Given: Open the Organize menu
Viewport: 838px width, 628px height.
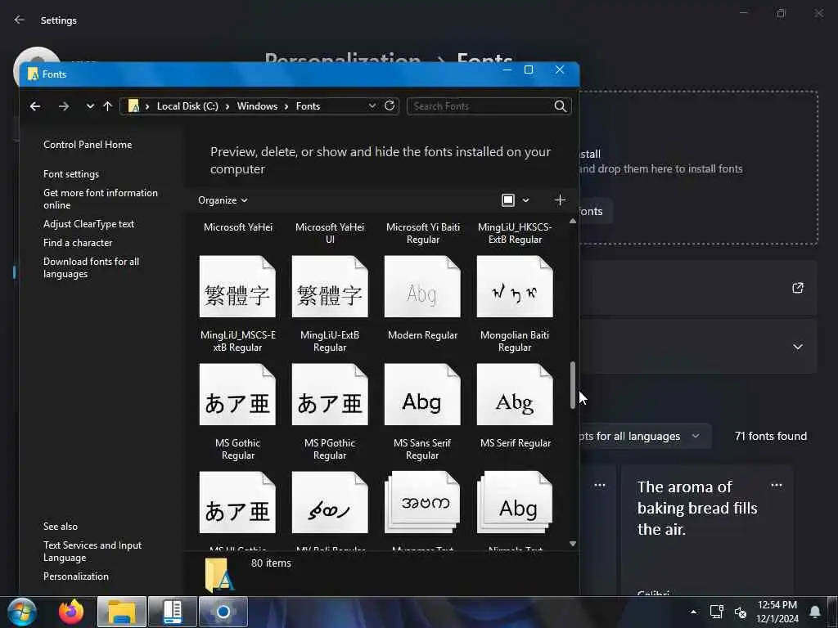Looking at the screenshot, I should [x=223, y=200].
